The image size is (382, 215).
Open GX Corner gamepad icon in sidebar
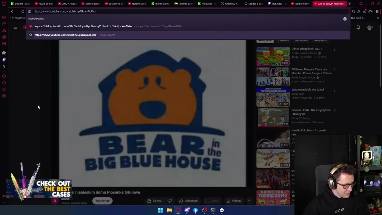pyautogui.click(x=4, y=17)
